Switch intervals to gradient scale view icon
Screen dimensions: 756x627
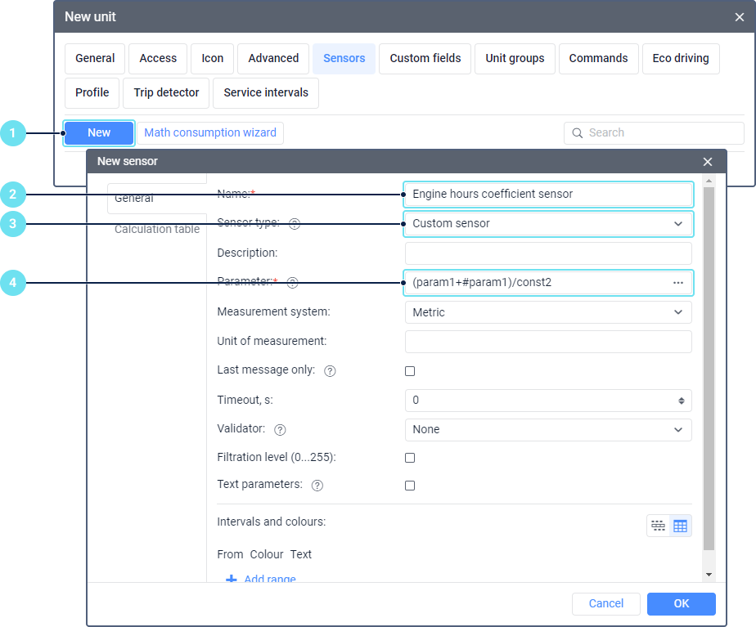click(658, 526)
